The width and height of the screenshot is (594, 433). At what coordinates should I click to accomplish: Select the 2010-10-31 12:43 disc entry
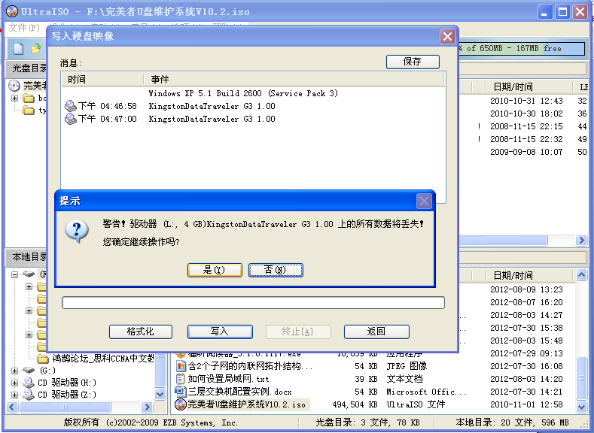(526, 101)
